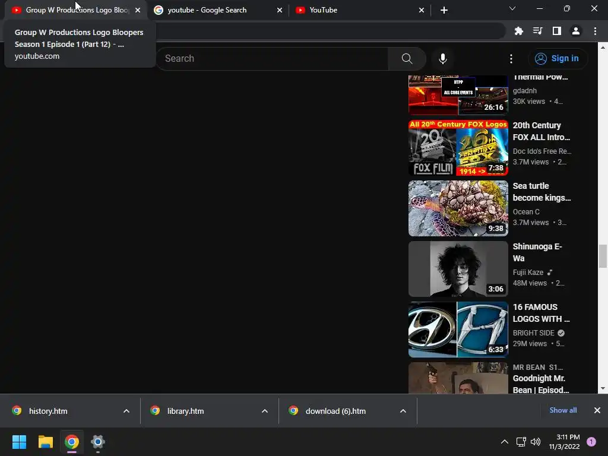Open a new tab with plus button
Screen dimensions: 608x456
(444, 10)
